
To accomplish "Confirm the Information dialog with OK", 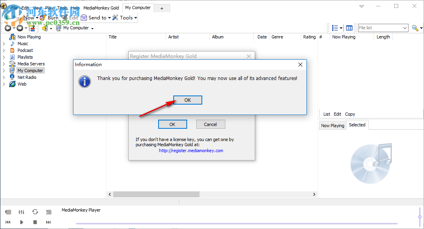I will pyautogui.click(x=188, y=100).
